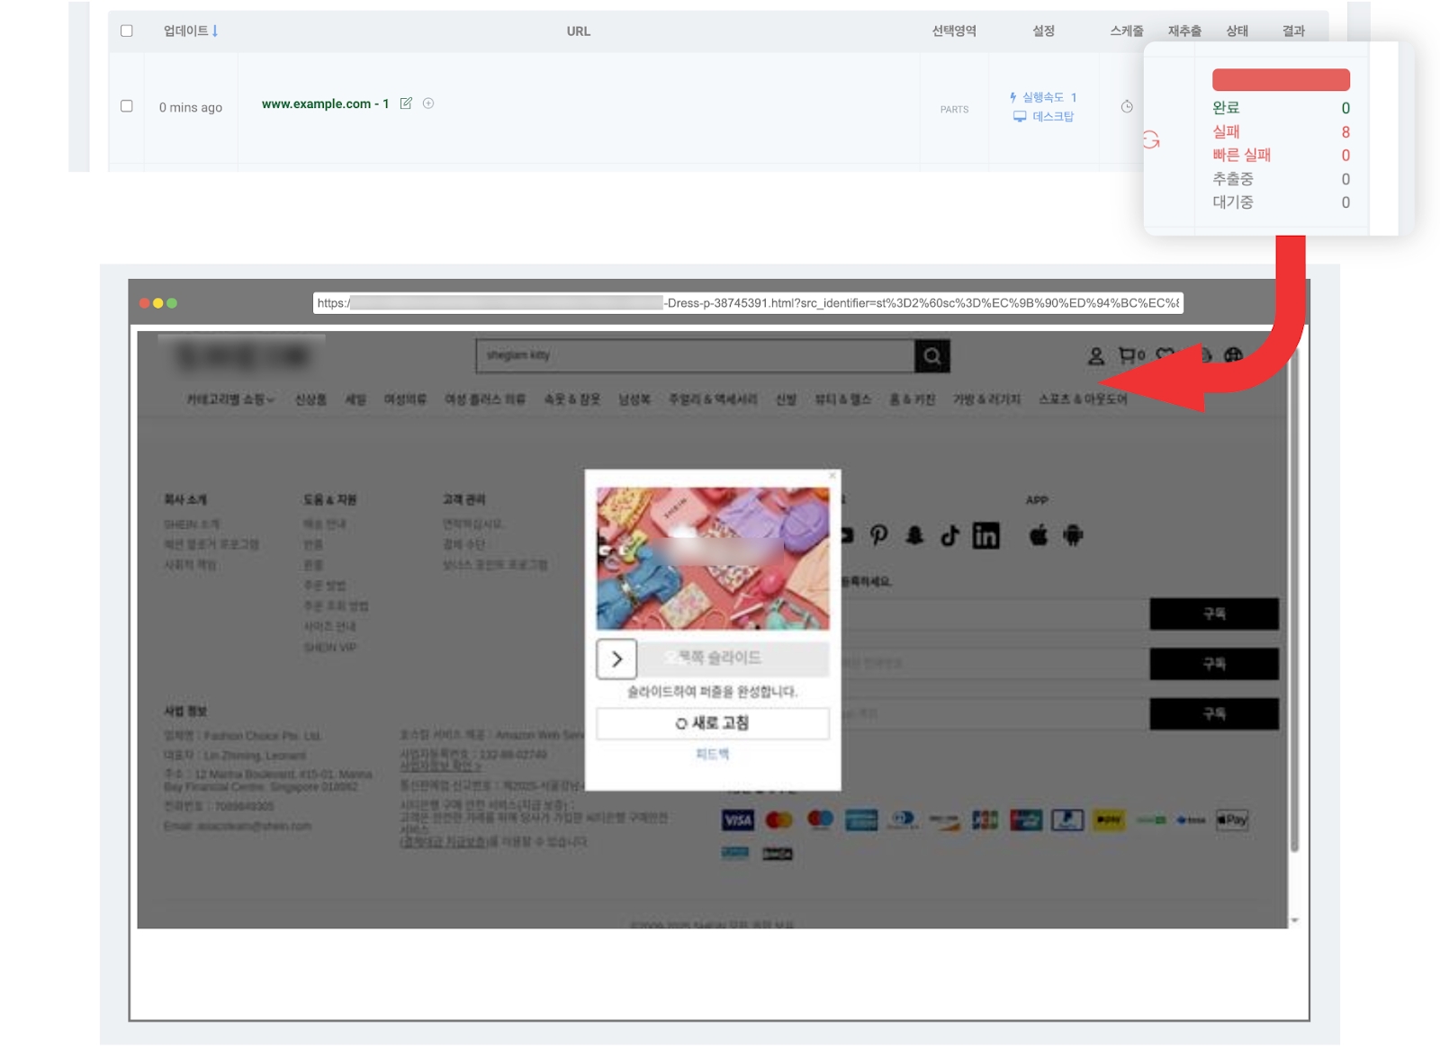
Task: Click the browser URL address field
Action: point(747,303)
